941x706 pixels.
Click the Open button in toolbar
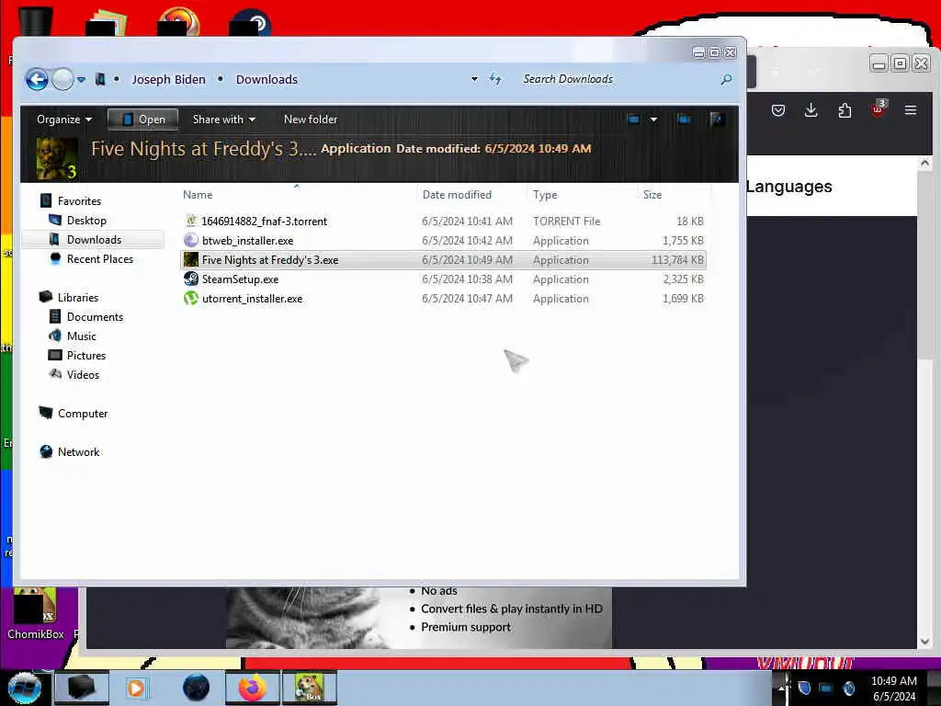tap(142, 119)
